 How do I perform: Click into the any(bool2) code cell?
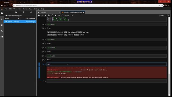coord(107,48)
